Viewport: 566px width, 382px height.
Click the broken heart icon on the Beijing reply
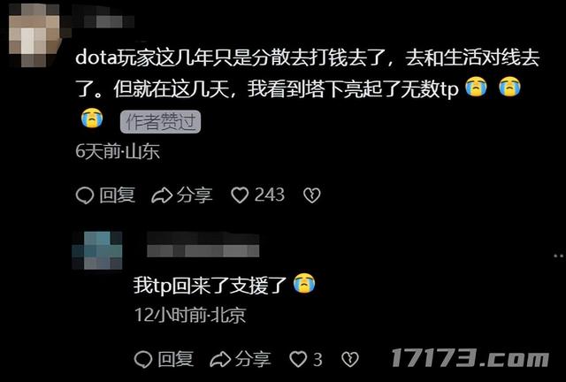350,359
